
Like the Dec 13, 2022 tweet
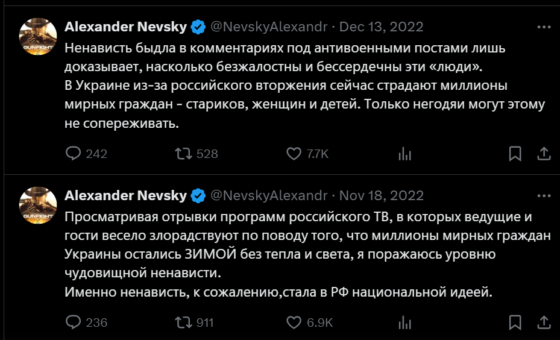coord(294,154)
